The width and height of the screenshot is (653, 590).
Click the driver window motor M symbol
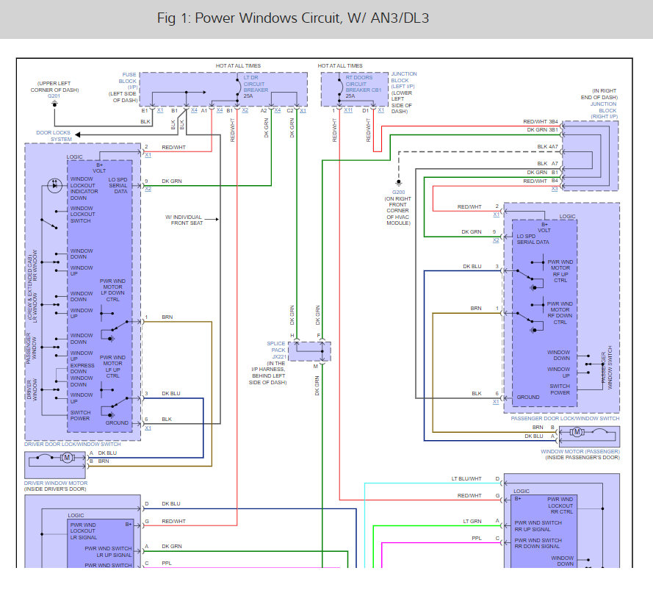point(67,458)
